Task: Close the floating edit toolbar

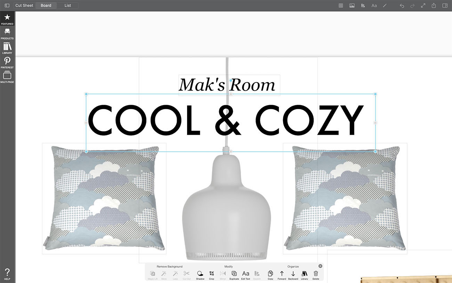Action: pyautogui.click(x=320, y=266)
